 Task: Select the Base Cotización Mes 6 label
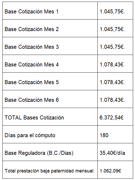click(x=32, y=100)
